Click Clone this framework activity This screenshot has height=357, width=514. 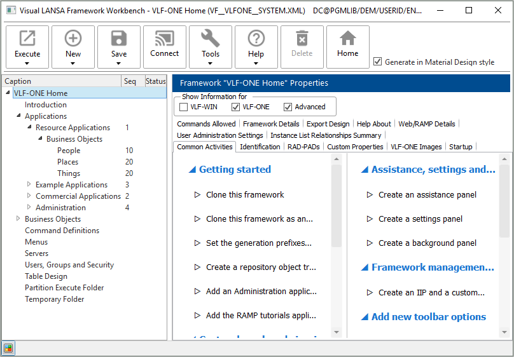(245, 194)
